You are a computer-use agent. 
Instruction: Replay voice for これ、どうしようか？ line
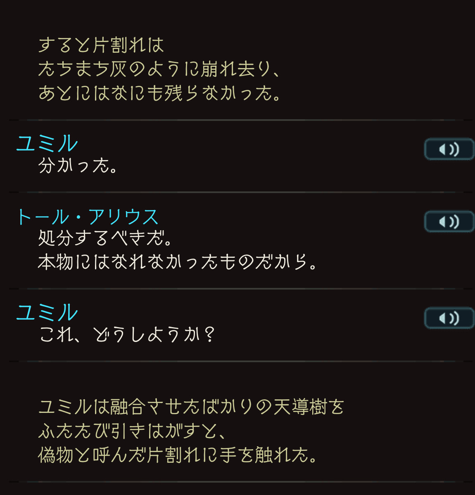pos(449,318)
